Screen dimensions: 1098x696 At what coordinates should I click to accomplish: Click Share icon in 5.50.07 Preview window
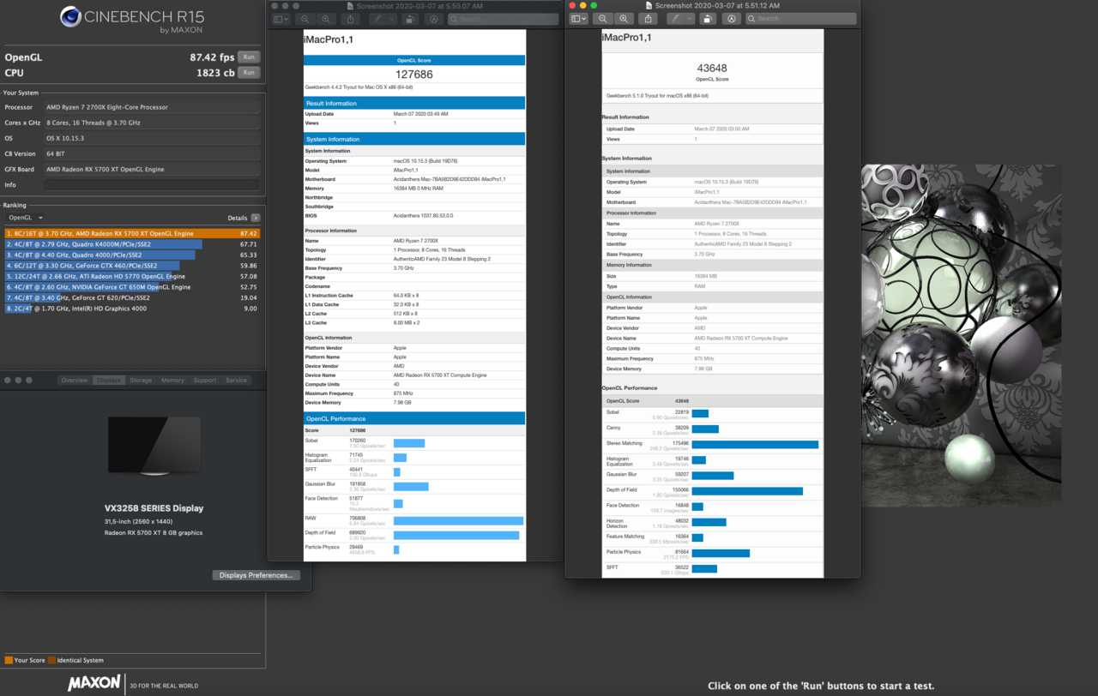pos(350,19)
